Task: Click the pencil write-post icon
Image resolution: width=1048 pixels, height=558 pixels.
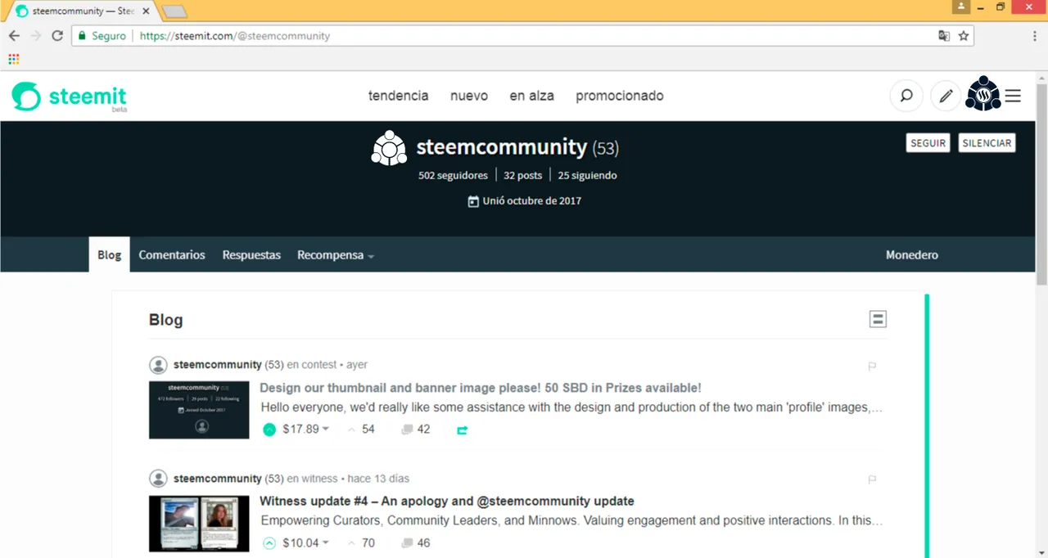Action: pyautogui.click(x=946, y=96)
